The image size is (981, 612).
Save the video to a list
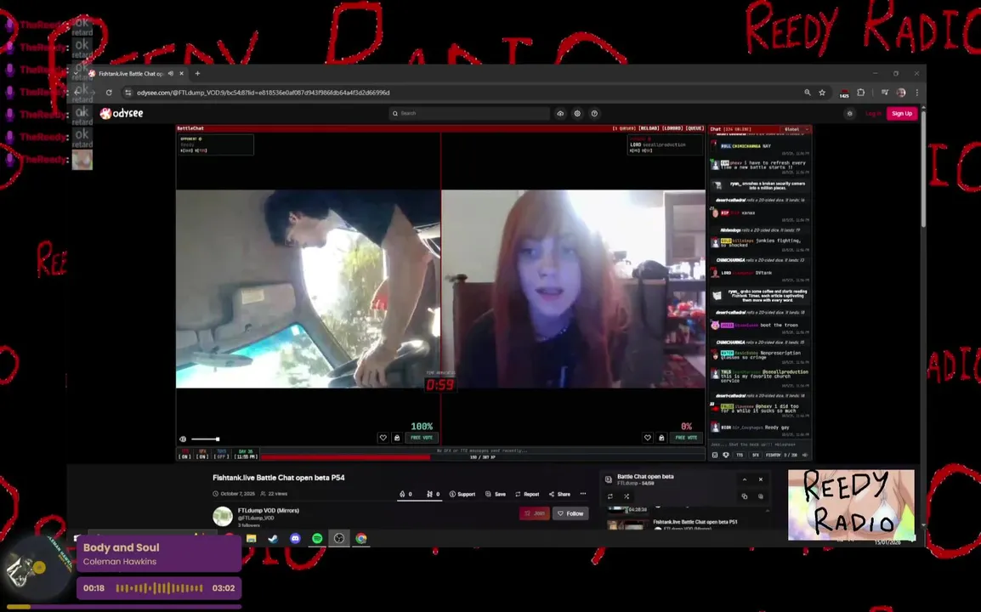[496, 494]
